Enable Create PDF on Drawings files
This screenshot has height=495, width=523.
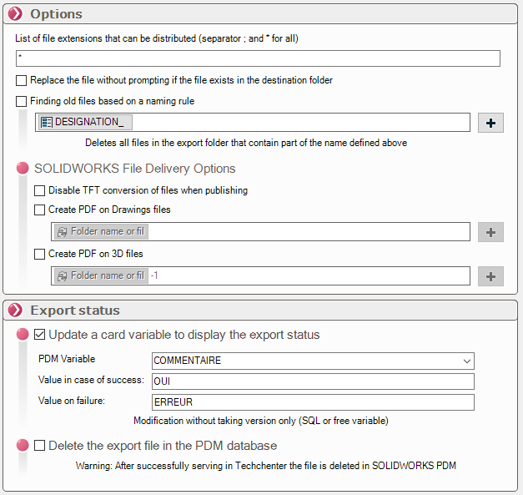(x=40, y=210)
